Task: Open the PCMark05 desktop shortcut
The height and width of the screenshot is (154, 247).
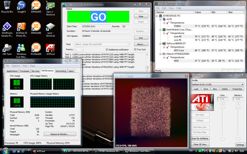Action: point(36,49)
